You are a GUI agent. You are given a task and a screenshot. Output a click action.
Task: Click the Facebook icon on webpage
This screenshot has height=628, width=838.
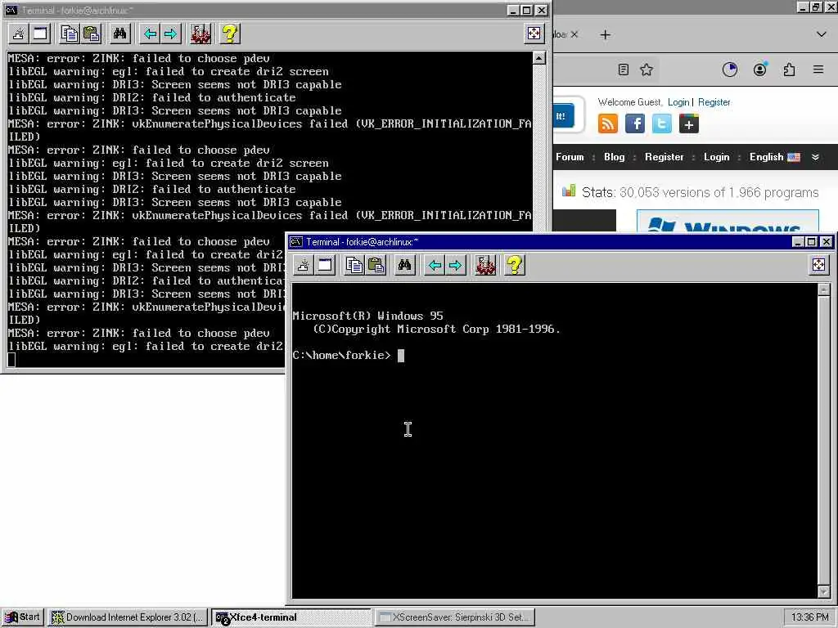click(635, 124)
